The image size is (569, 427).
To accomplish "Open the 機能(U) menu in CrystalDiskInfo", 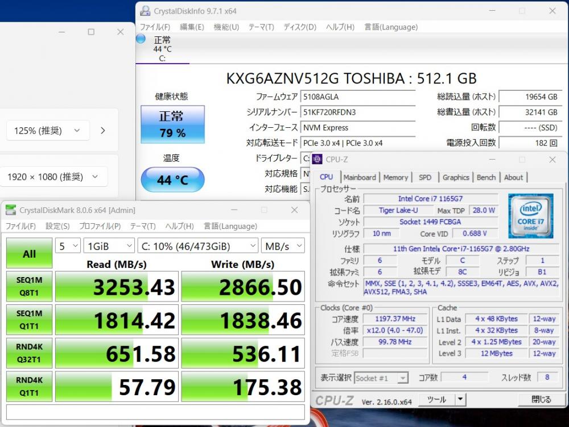I will (226, 27).
